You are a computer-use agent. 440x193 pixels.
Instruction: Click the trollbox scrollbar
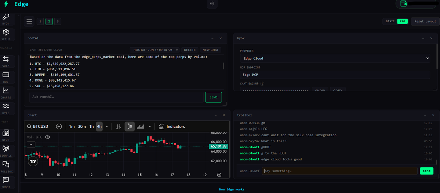click(x=436, y=162)
